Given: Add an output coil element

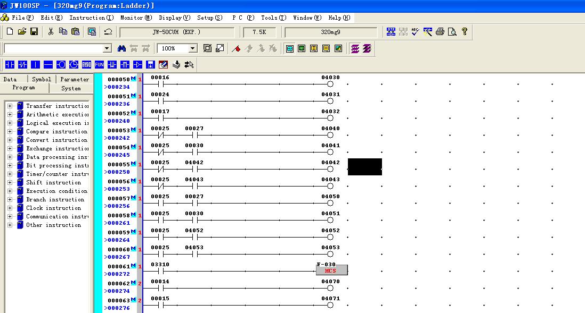Looking at the screenshot, I should coord(61,65).
